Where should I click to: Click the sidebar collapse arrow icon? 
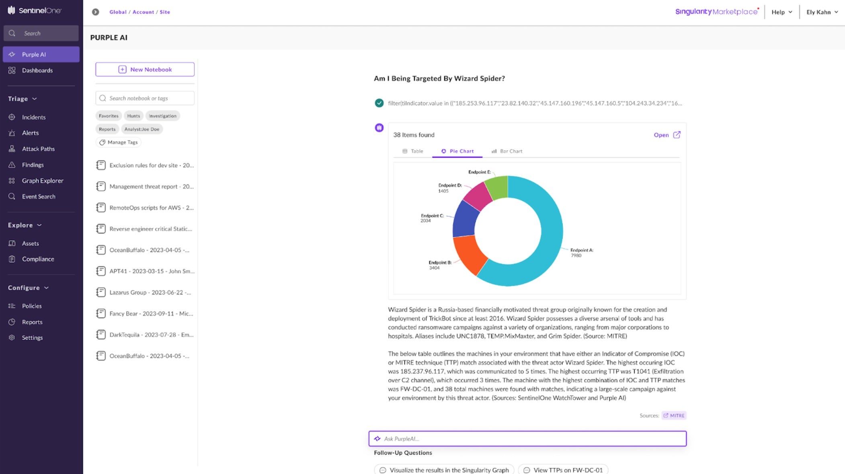(95, 12)
